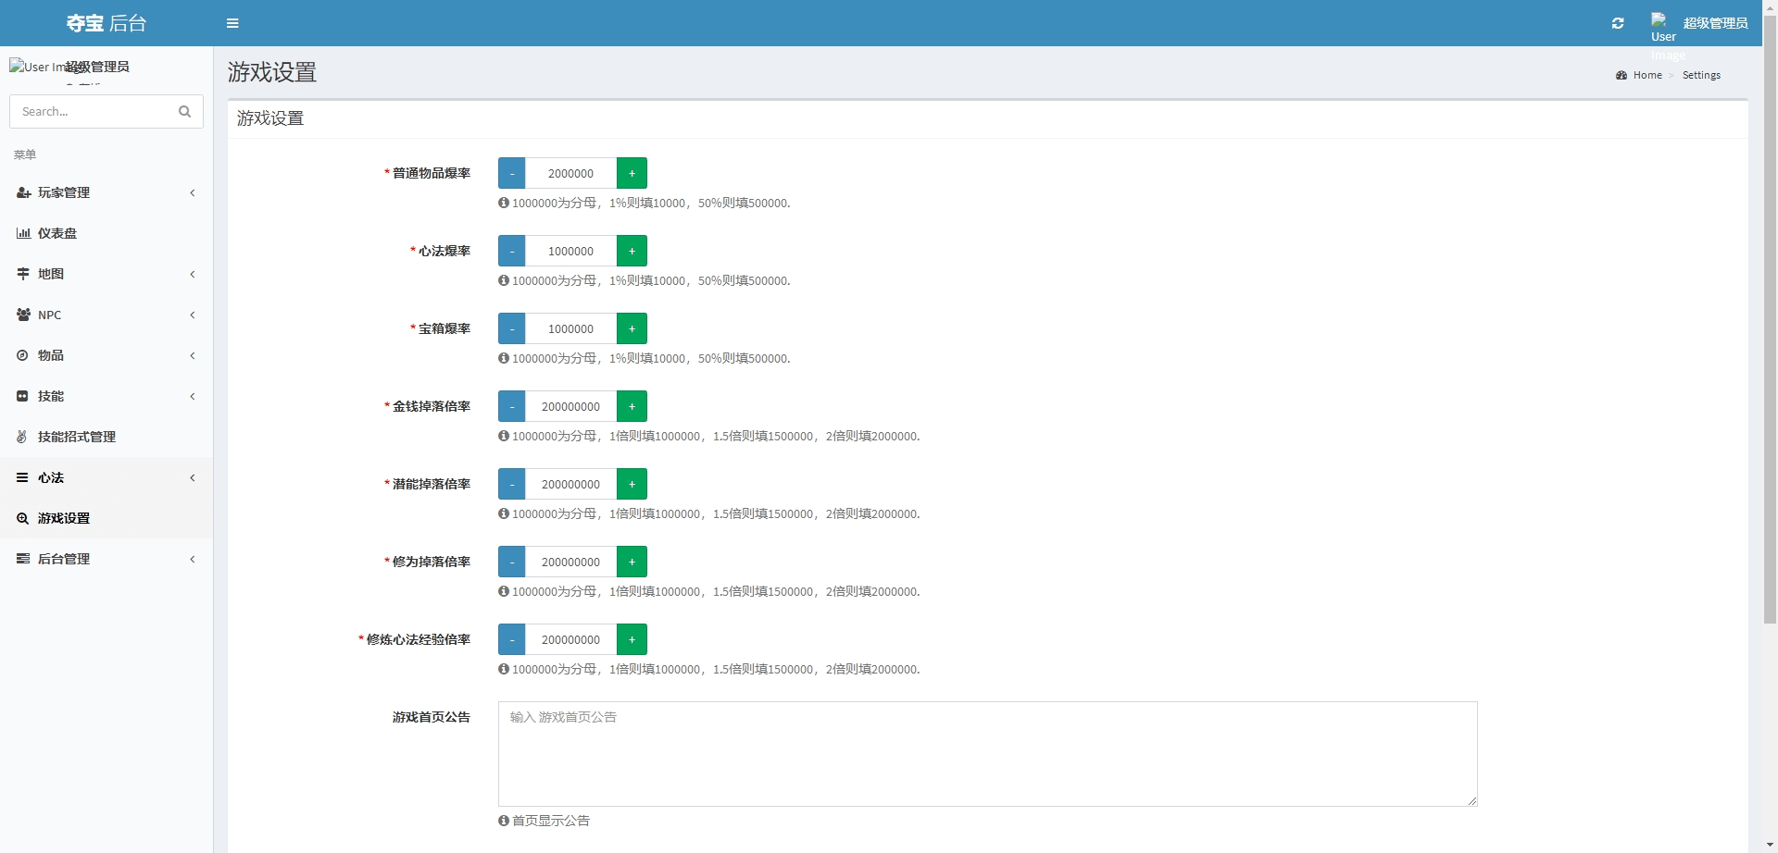Expand the 后台管理 chevron
1778x853 pixels.
pos(193,559)
